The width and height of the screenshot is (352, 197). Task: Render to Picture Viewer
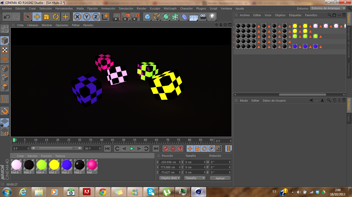coord(126,17)
